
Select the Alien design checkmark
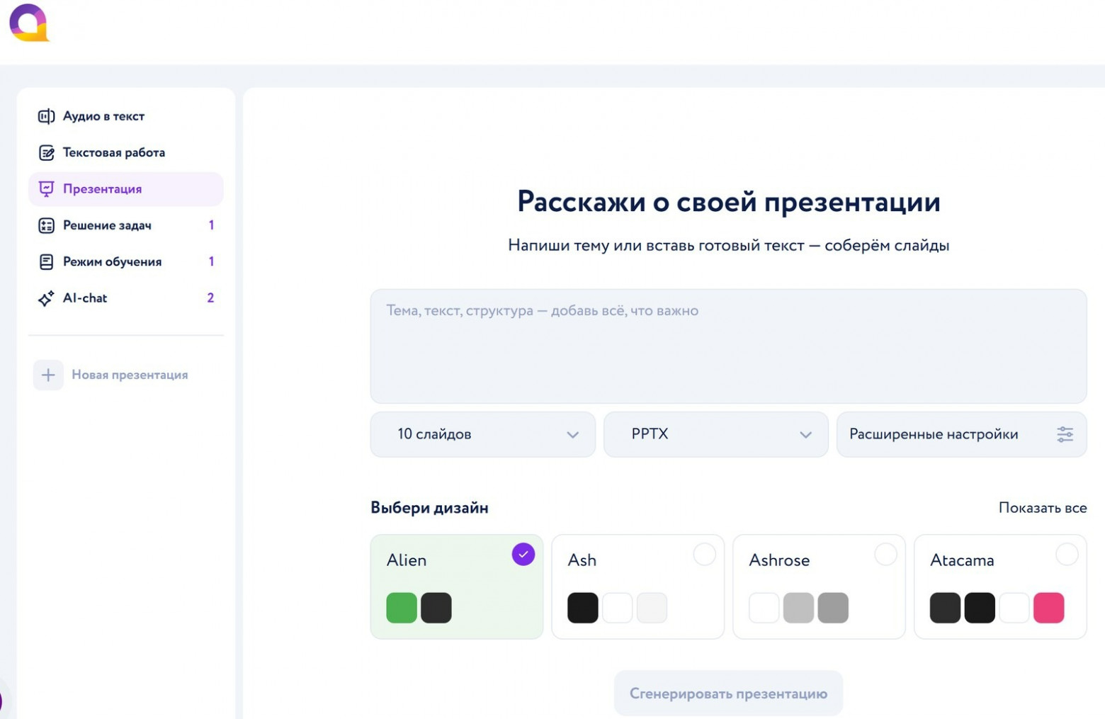[523, 554]
